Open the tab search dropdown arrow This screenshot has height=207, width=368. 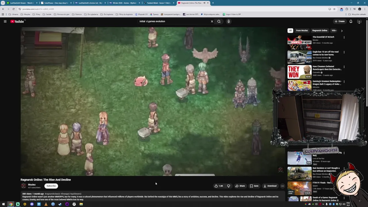3,3
